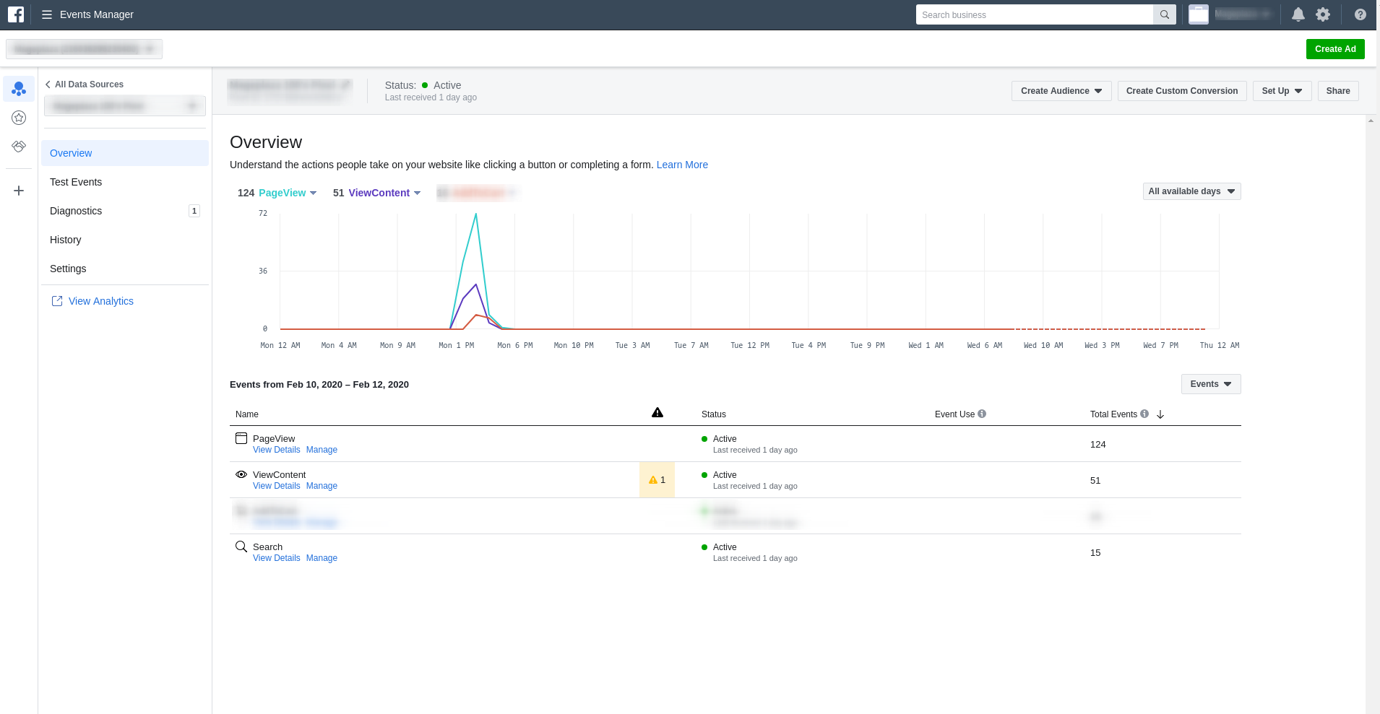
Task: Click Manage under Search event
Action: point(322,558)
